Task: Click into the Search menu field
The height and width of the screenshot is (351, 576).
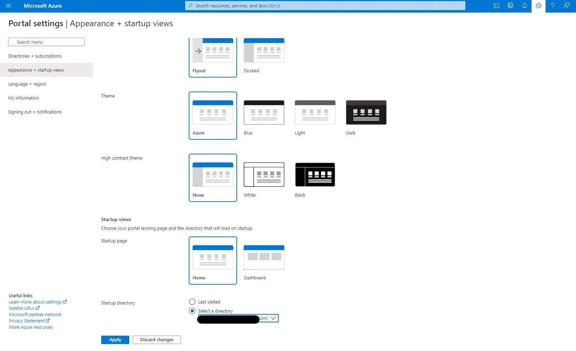Action: pyautogui.click(x=46, y=42)
